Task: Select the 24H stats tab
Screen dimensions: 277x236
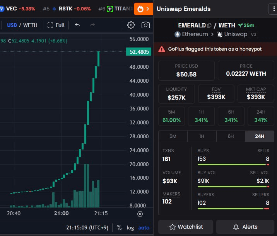Action: tap(260, 136)
